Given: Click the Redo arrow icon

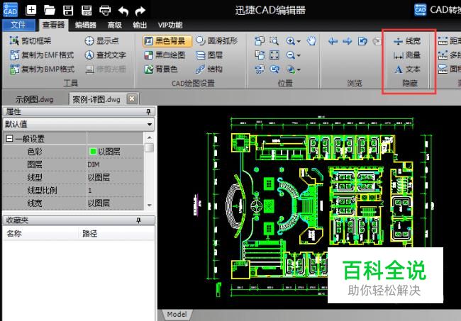Looking at the screenshot, I should (140, 11).
